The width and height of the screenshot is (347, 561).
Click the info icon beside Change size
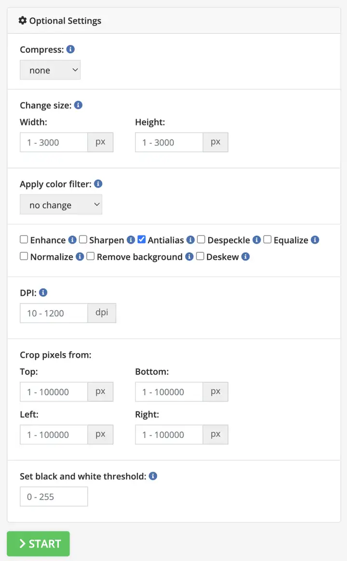pos(78,105)
